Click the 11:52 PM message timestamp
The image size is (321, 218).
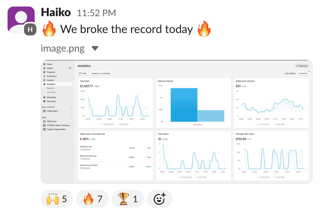(x=96, y=13)
